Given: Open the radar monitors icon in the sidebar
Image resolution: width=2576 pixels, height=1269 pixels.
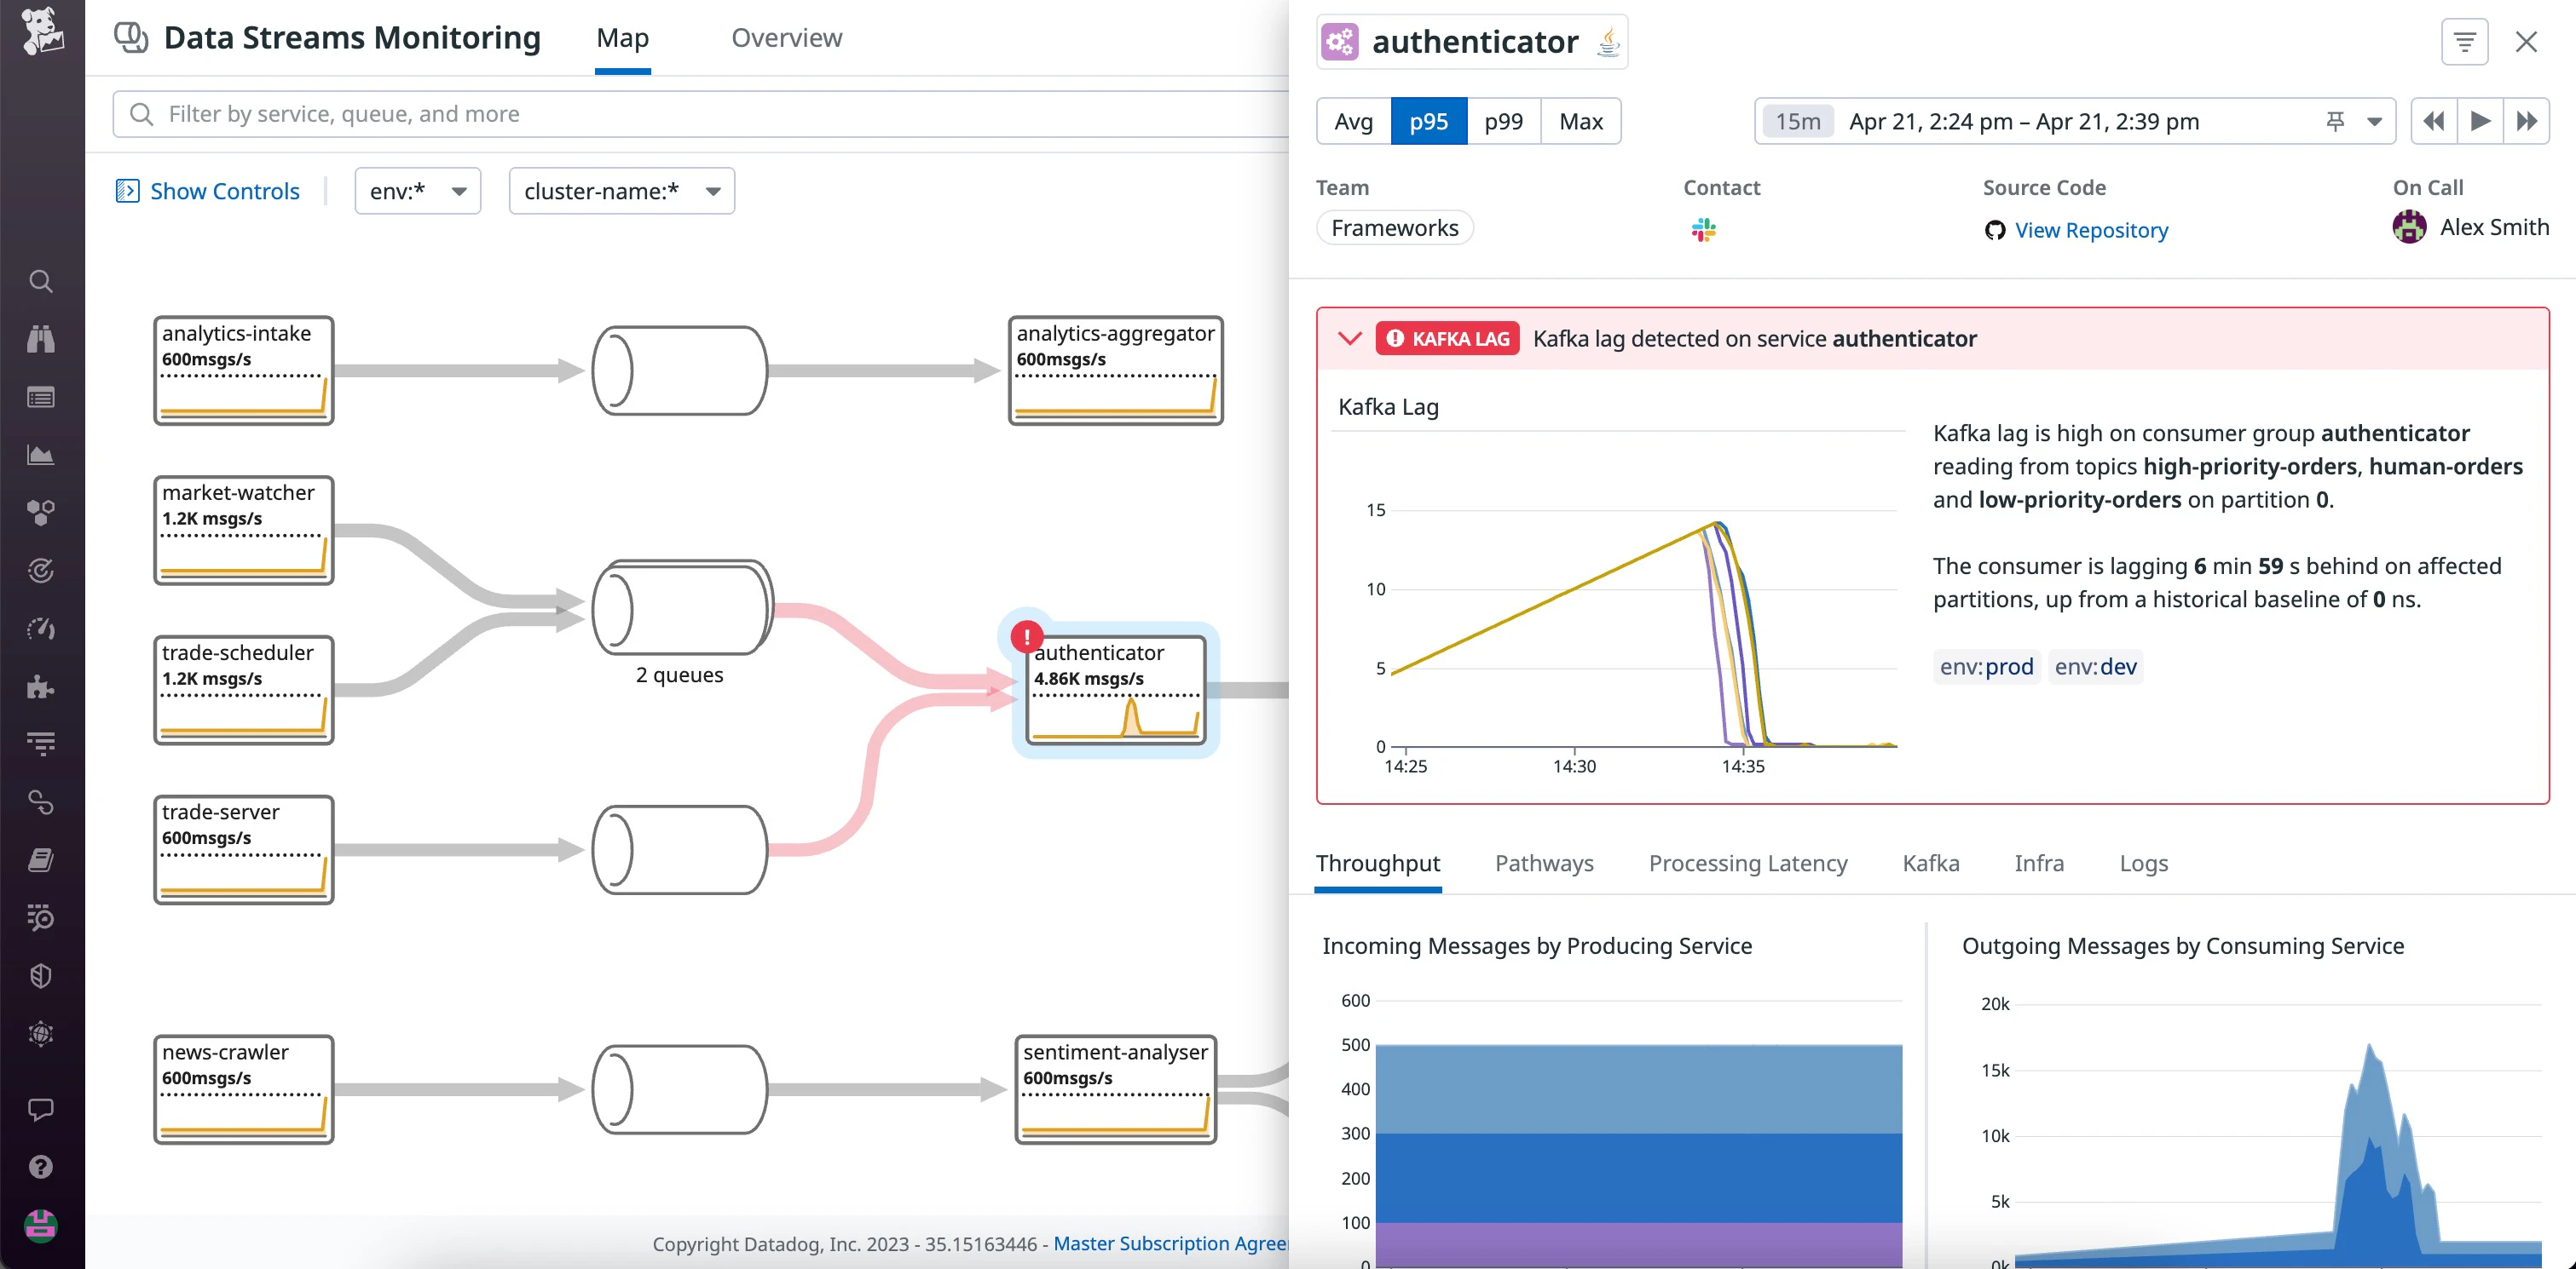Looking at the screenshot, I should click(x=41, y=571).
